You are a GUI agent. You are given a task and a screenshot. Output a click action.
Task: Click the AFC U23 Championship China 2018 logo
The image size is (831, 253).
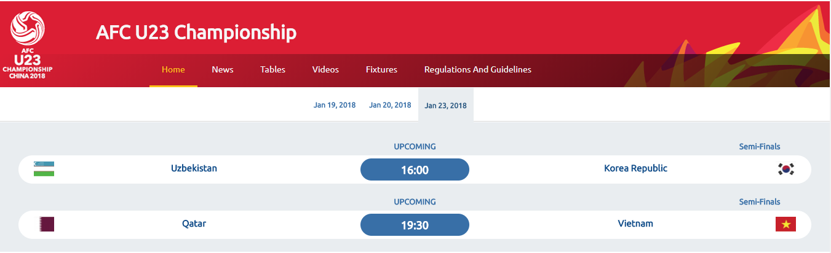pos(28,45)
